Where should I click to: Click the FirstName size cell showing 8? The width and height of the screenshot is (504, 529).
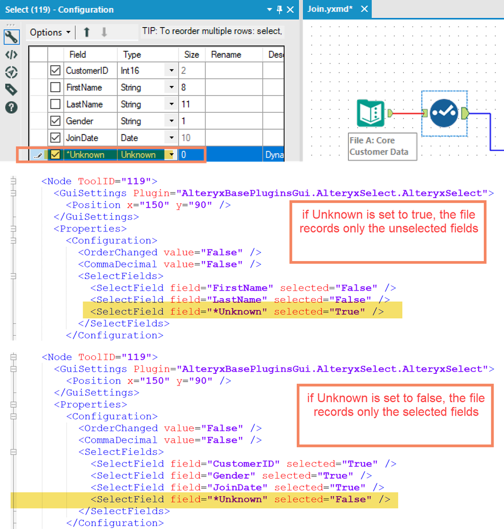[x=192, y=87]
